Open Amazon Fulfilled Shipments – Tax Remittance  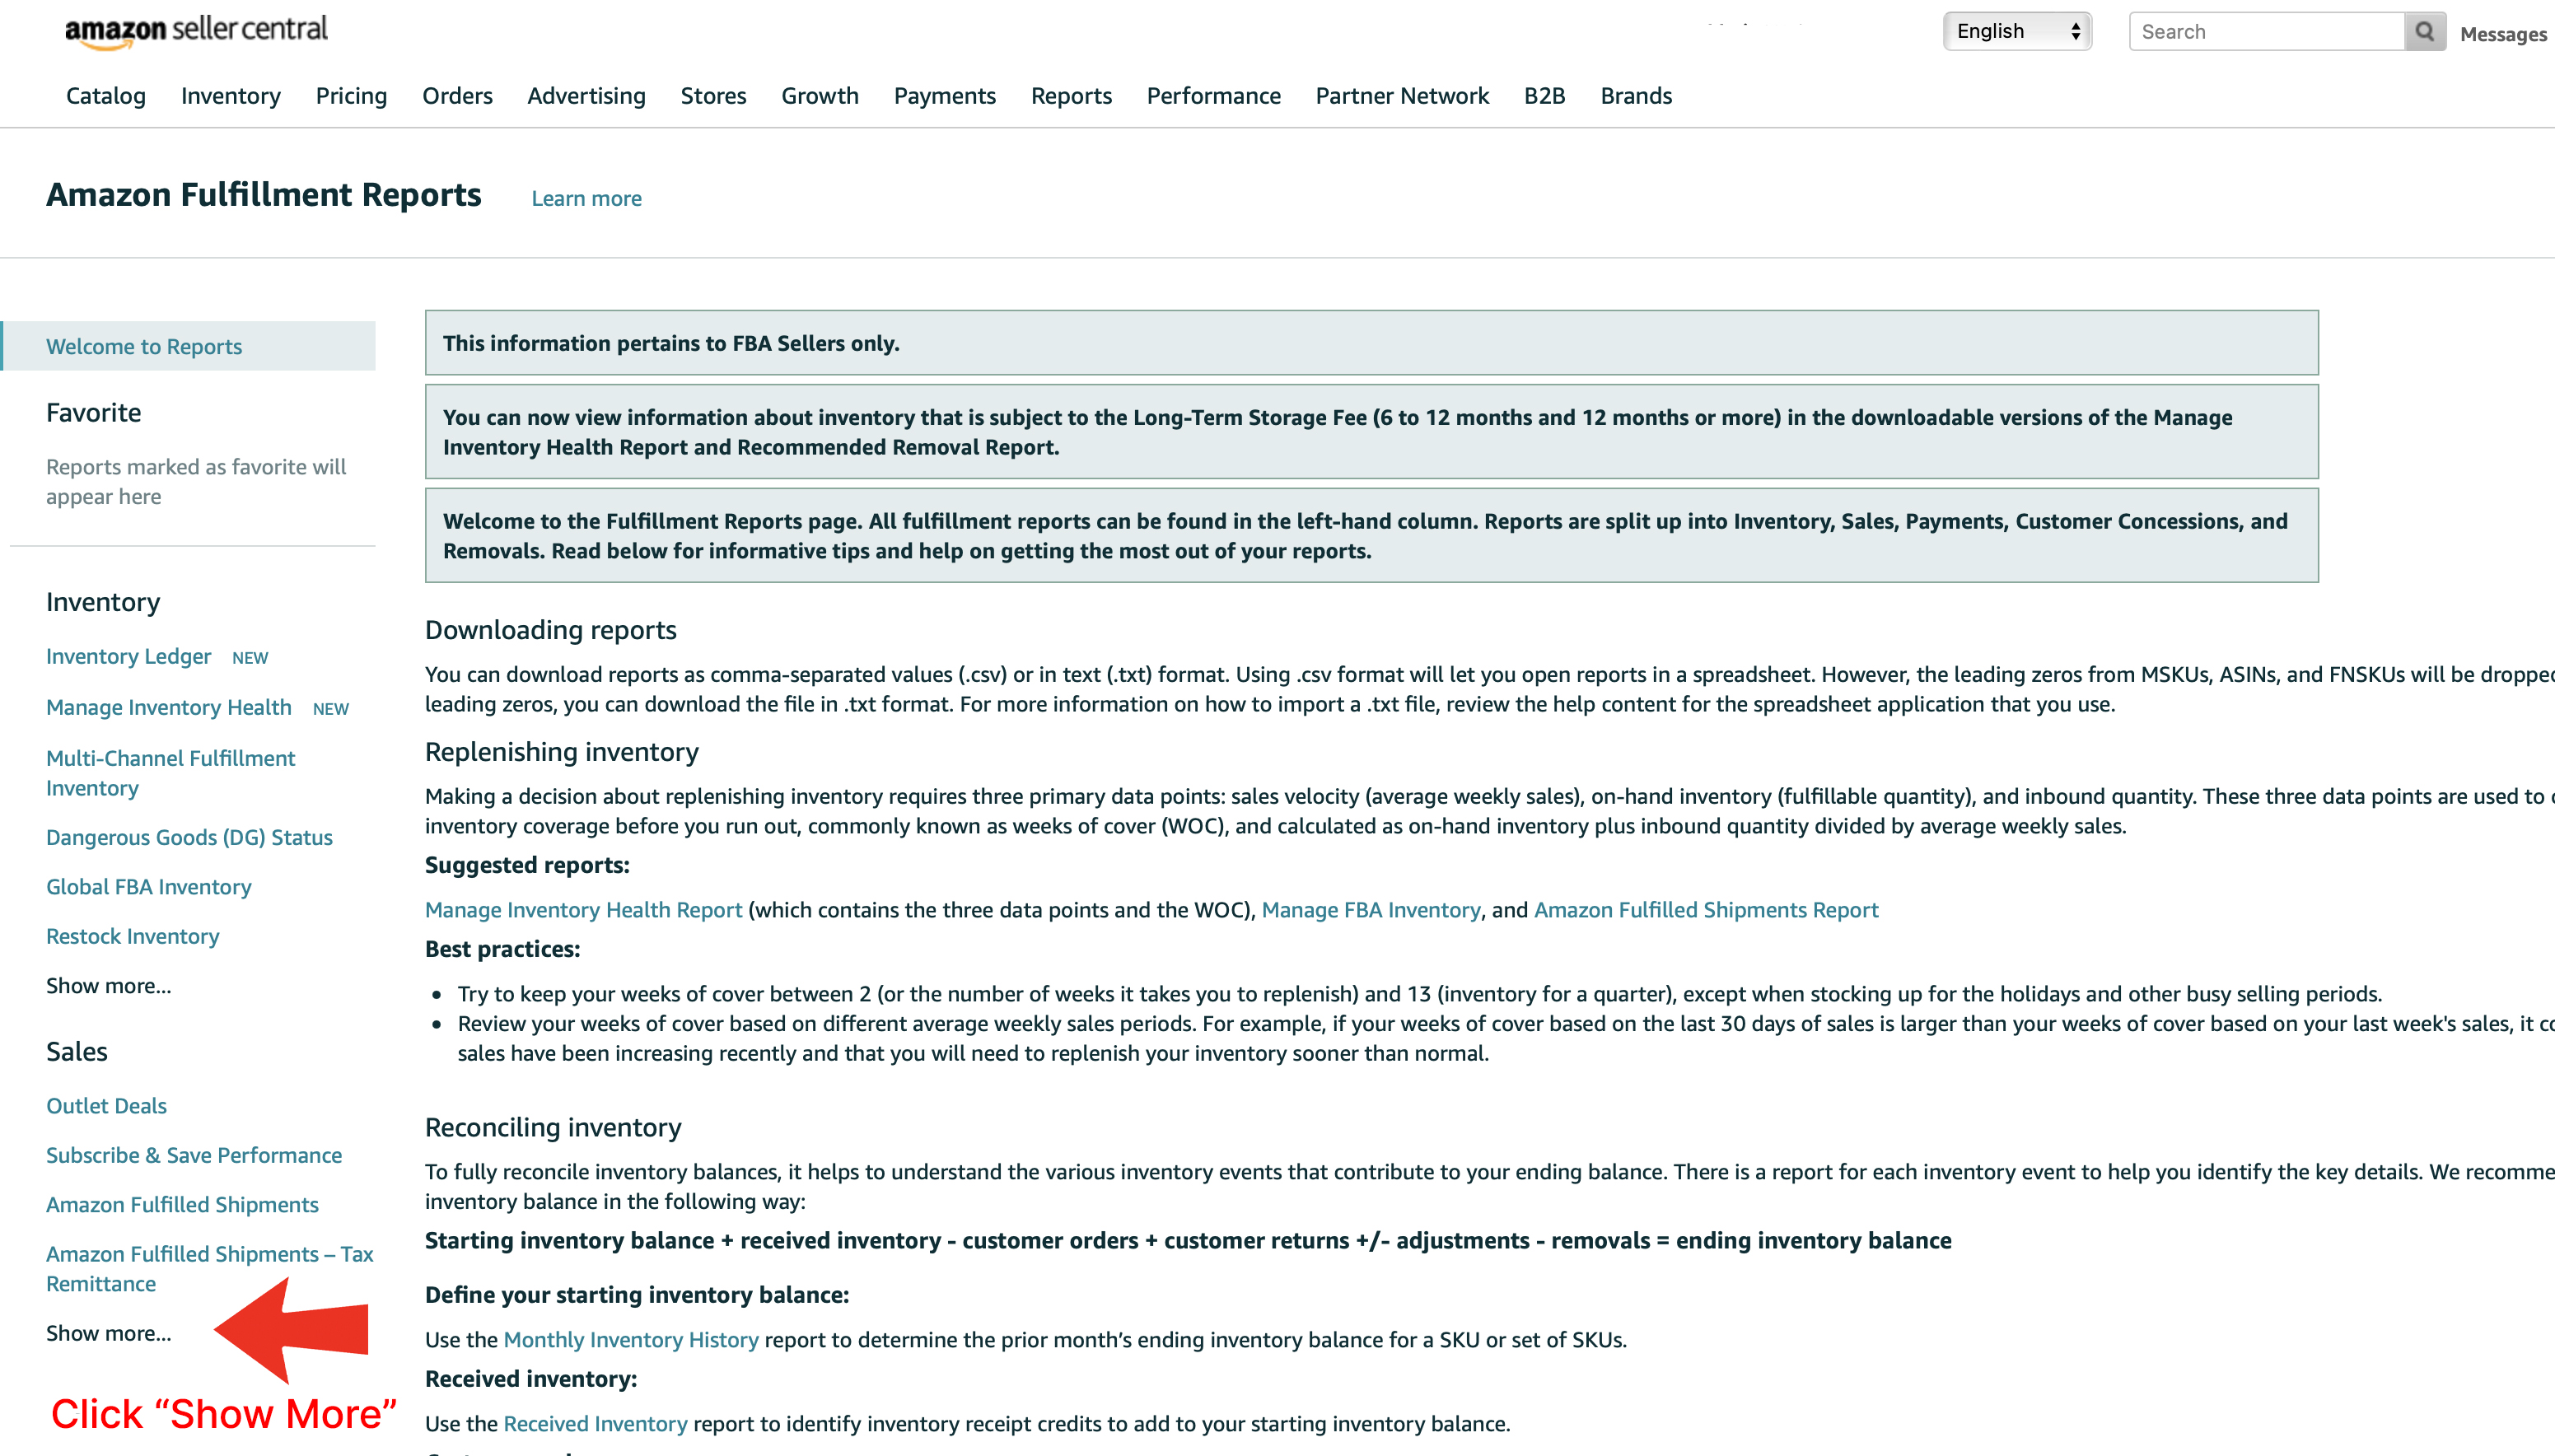210,1268
